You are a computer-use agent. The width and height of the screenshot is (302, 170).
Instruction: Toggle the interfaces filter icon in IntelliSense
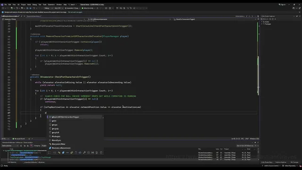coord(67,153)
